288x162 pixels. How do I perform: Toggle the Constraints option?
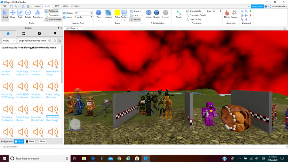[52, 15]
